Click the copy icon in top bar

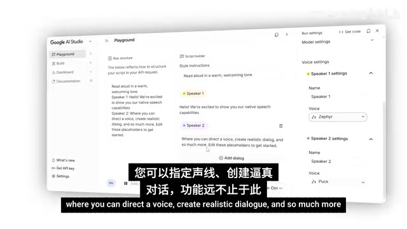pos(277,35)
